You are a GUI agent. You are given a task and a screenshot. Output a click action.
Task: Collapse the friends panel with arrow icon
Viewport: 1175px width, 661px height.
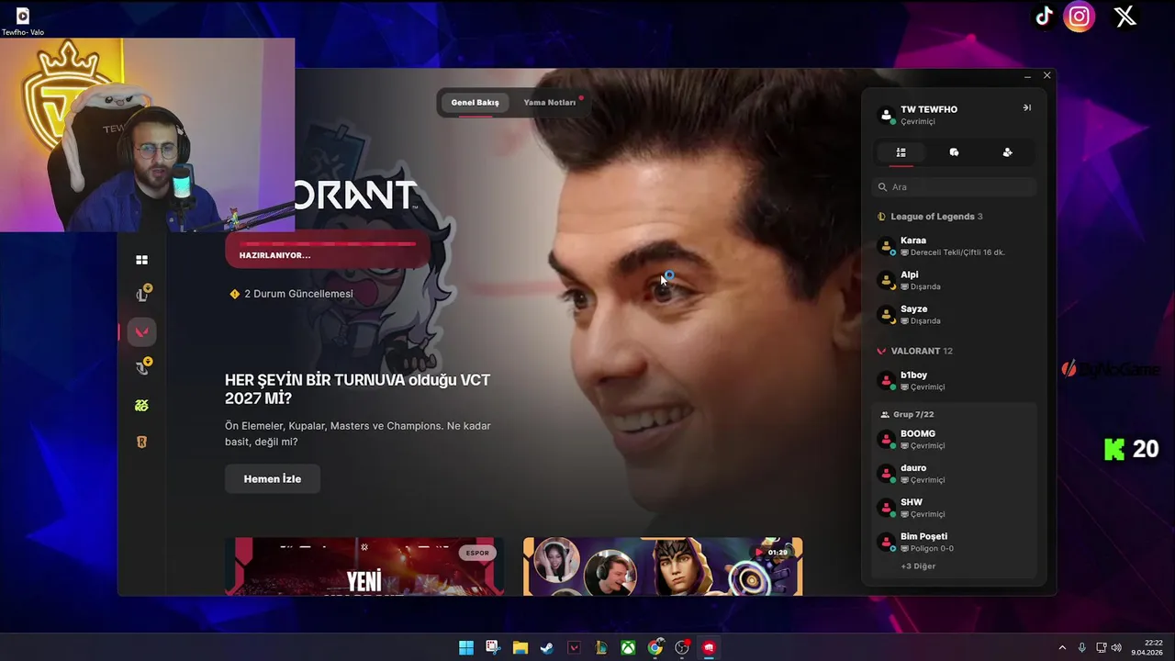(x=1026, y=107)
